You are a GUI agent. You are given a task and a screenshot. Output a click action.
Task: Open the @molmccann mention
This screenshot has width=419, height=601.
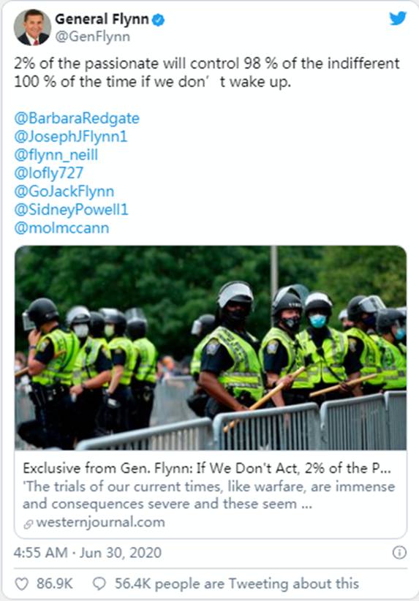(61, 228)
